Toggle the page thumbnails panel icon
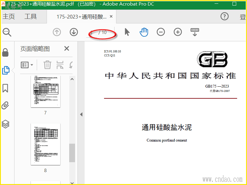247x185 pixels. click(6, 70)
